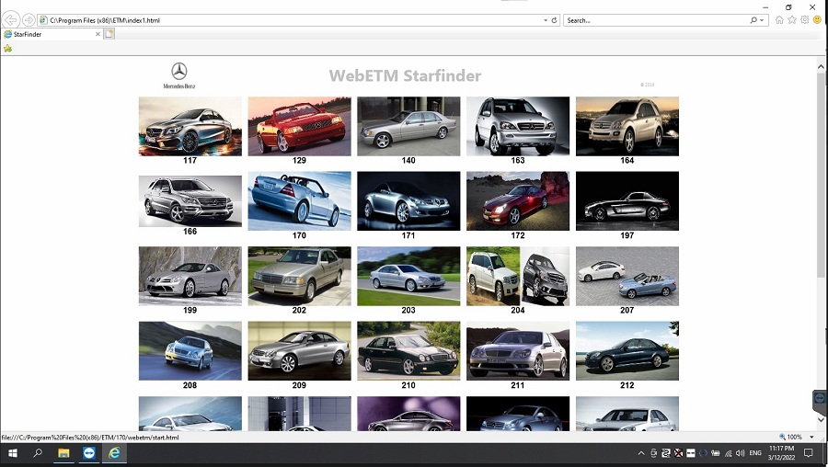Open the model 208 blue coupe thumbnail
The width and height of the screenshot is (828, 467).
(190, 351)
